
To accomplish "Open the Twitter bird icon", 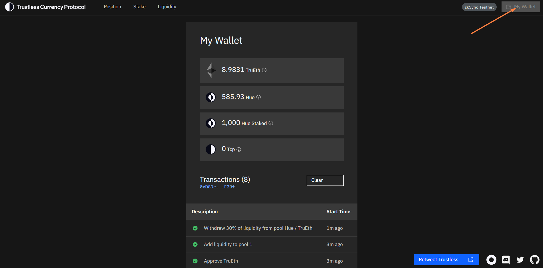I will pyautogui.click(x=520, y=260).
